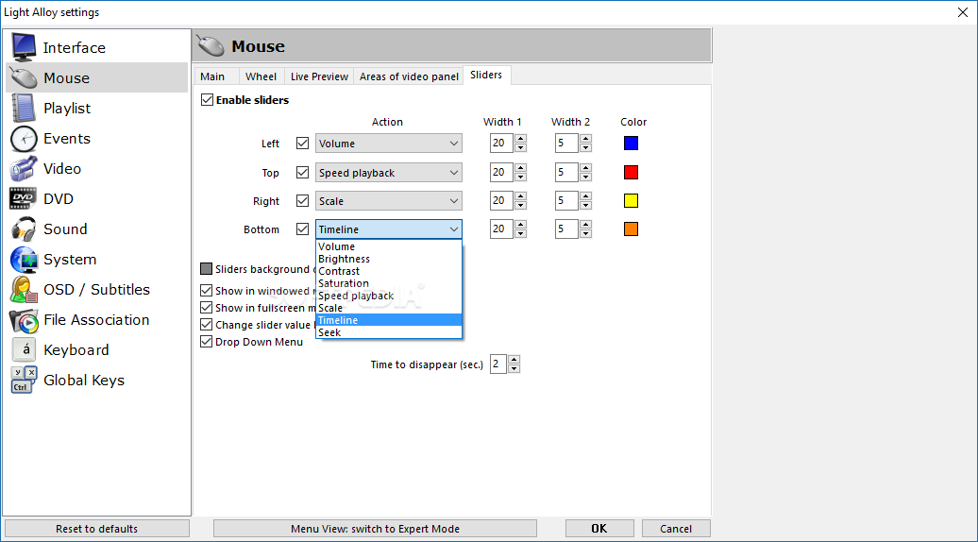Toggle Change slider value checkbox

207,324
